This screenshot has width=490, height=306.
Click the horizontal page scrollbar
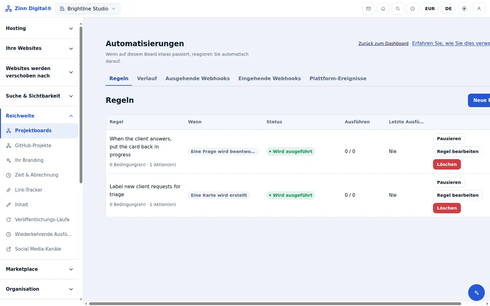tap(275, 304)
